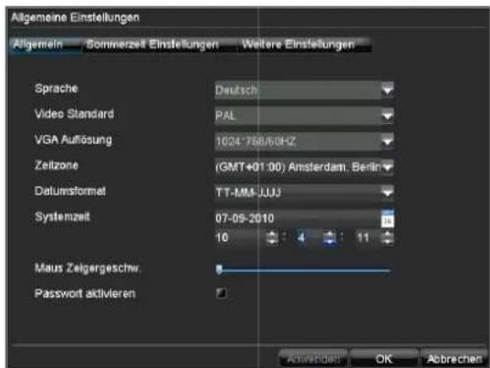This screenshot has width=490, height=368.
Task: Open the Video Standard dropdown showing PAL
Action: (x=304, y=116)
